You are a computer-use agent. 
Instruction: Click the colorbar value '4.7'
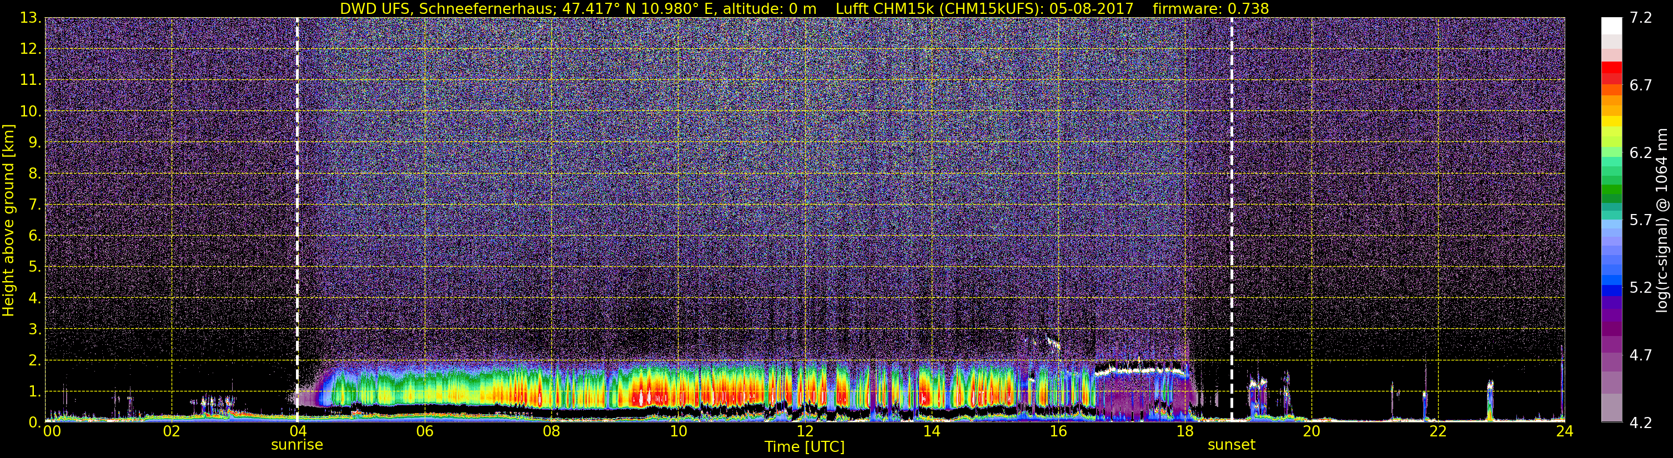[x=1641, y=355]
